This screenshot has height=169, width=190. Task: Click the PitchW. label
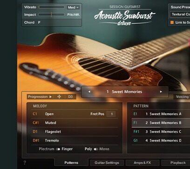click(74, 15)
